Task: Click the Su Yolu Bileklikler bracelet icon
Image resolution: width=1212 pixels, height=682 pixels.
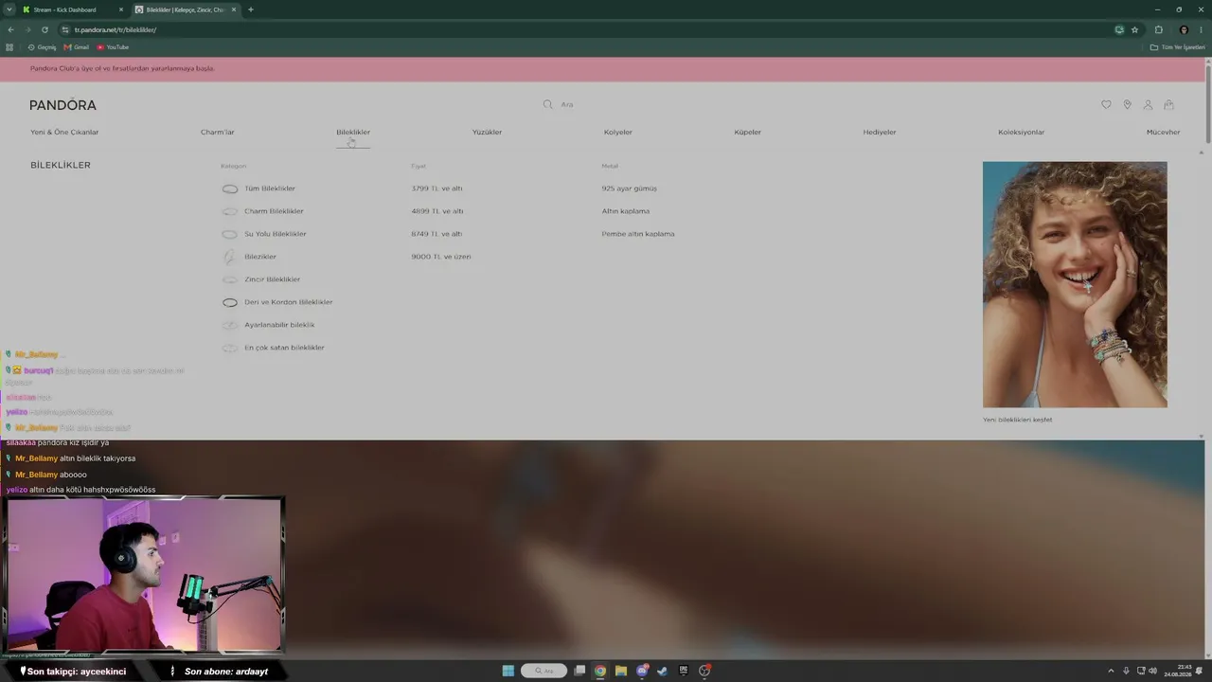Action: pos(230,234)
